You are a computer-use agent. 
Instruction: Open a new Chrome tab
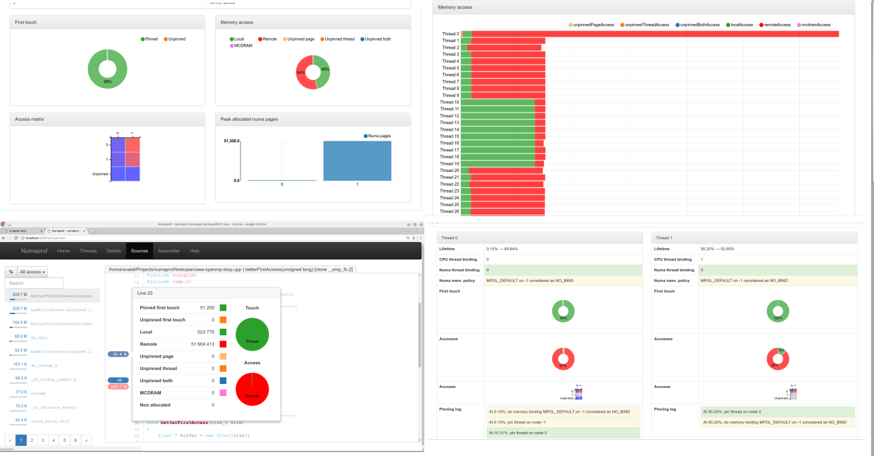point(92,231)
